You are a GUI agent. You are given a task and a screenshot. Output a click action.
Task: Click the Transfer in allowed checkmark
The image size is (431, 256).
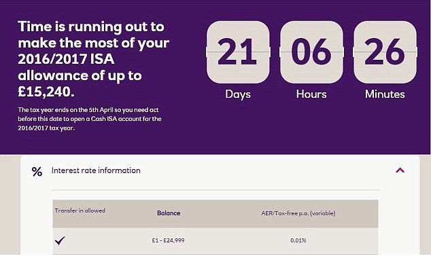[60, 240]
